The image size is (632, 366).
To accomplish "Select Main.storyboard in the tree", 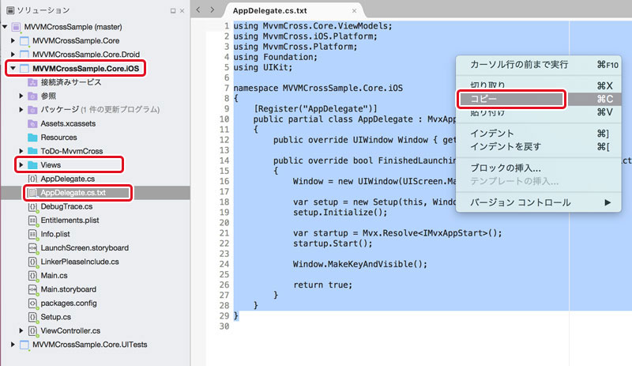I will coord(69,289).
